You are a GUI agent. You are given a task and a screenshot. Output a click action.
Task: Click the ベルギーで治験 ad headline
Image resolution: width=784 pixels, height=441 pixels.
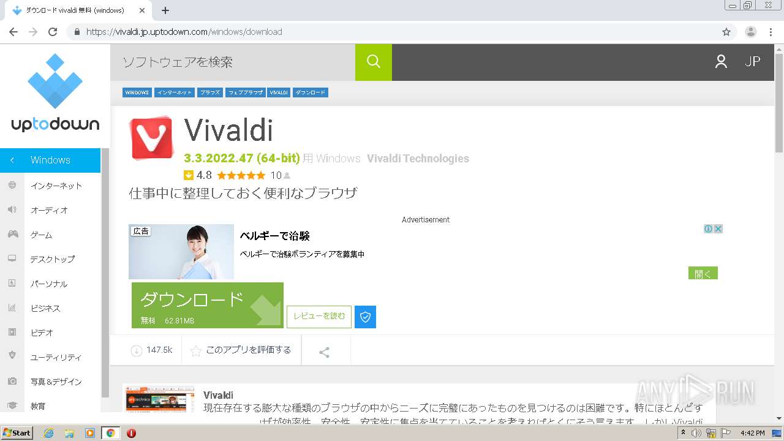(274, 236)
